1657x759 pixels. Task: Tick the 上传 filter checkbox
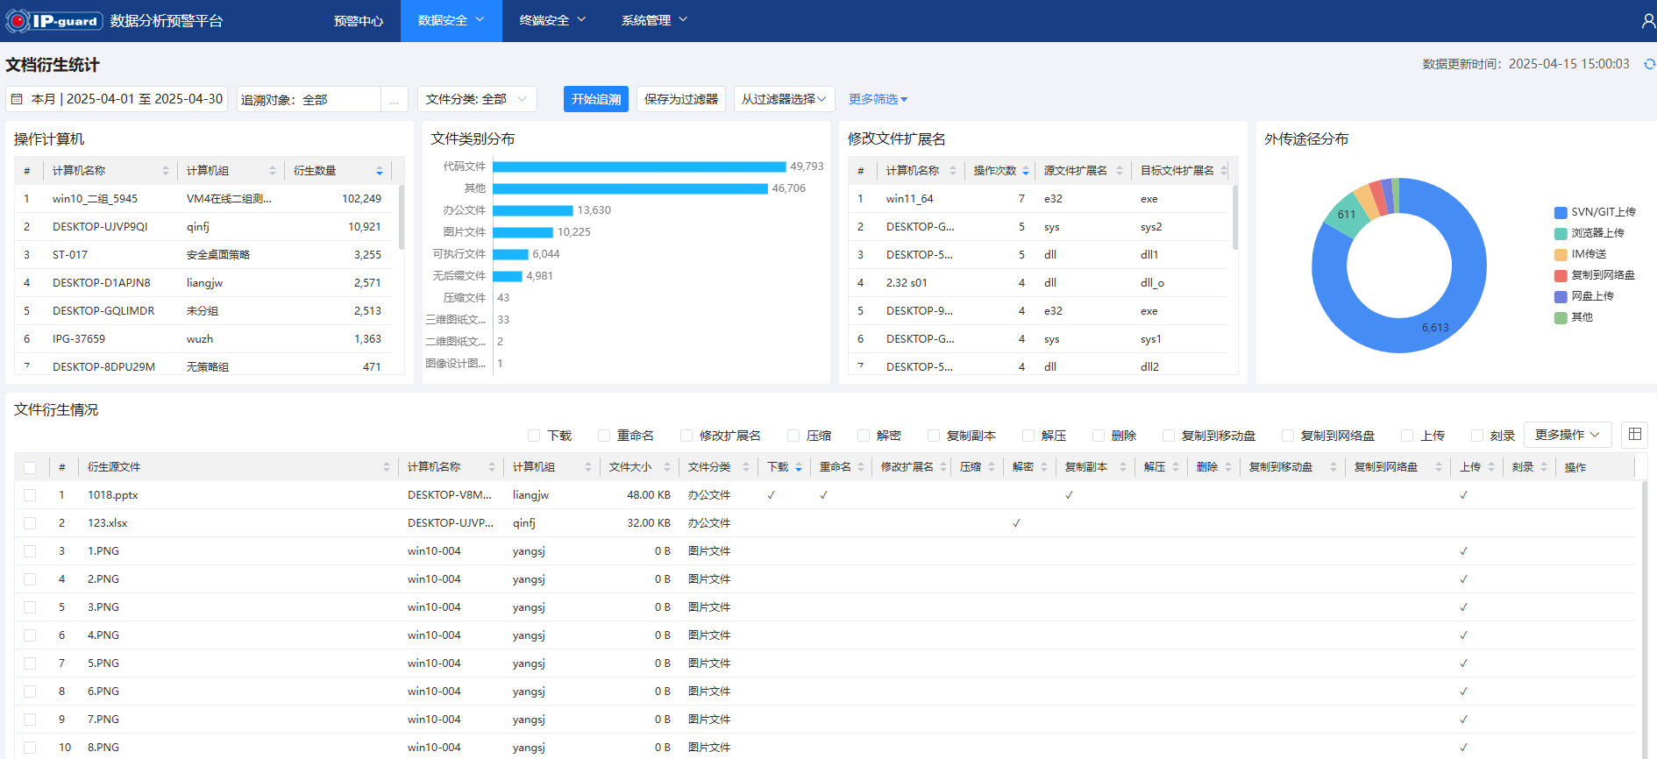coord(1407,436)
